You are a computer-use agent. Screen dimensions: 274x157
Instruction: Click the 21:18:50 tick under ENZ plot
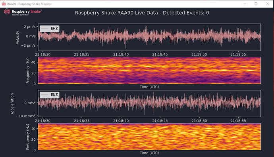pos(199,121)
